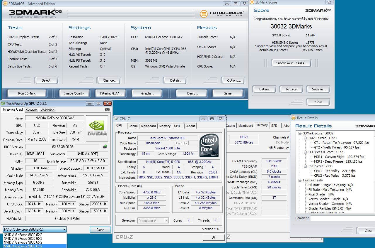Click OK in the CPU-Z window

(214, 237)
